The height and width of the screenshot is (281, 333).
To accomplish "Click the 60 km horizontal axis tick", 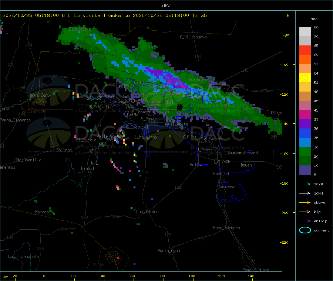I will [x=132, y=276].
